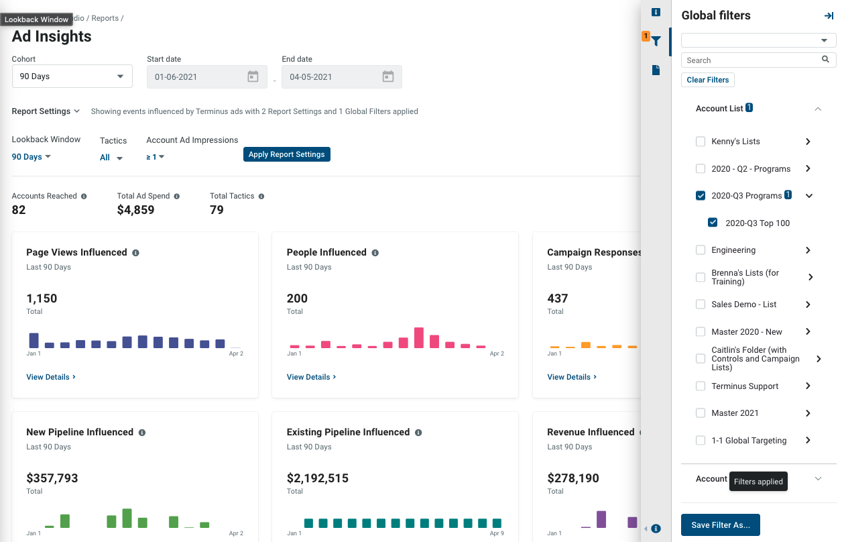Expand the Master 2021 folder
Viewport: 844px width, 542px height.
pos(808,413)
